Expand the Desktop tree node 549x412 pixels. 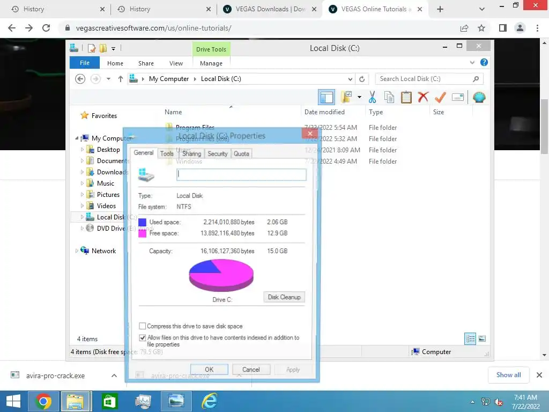tap(82, 150)
